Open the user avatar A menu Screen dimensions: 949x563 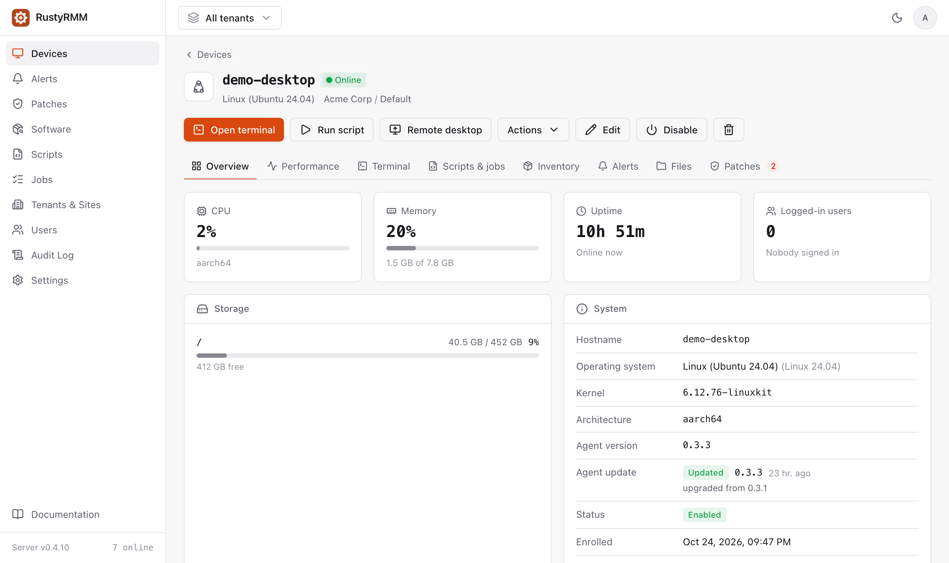(925, 18)
